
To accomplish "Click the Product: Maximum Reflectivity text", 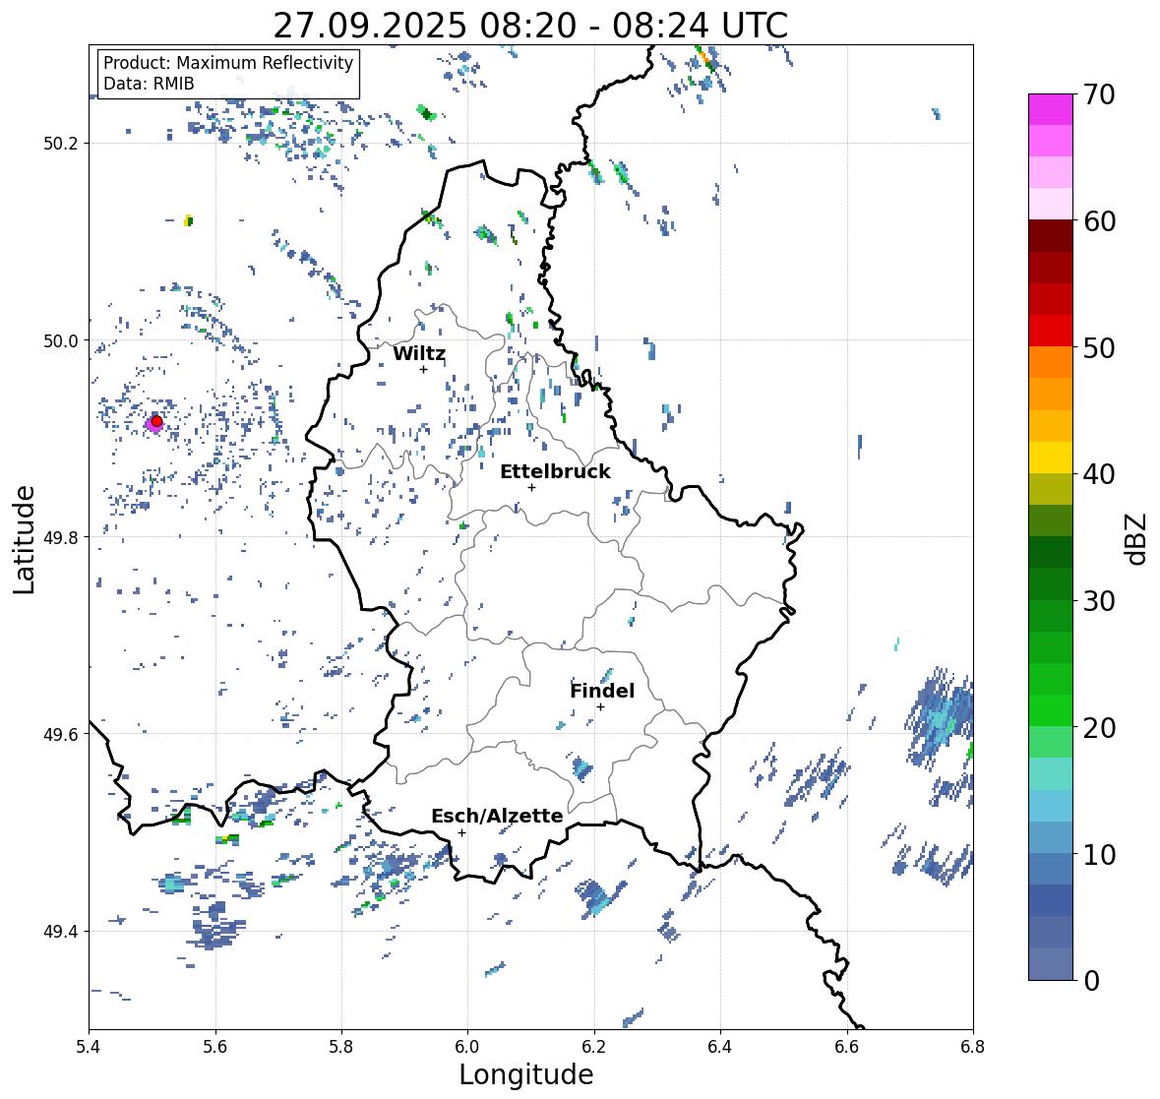I will 228,63.
